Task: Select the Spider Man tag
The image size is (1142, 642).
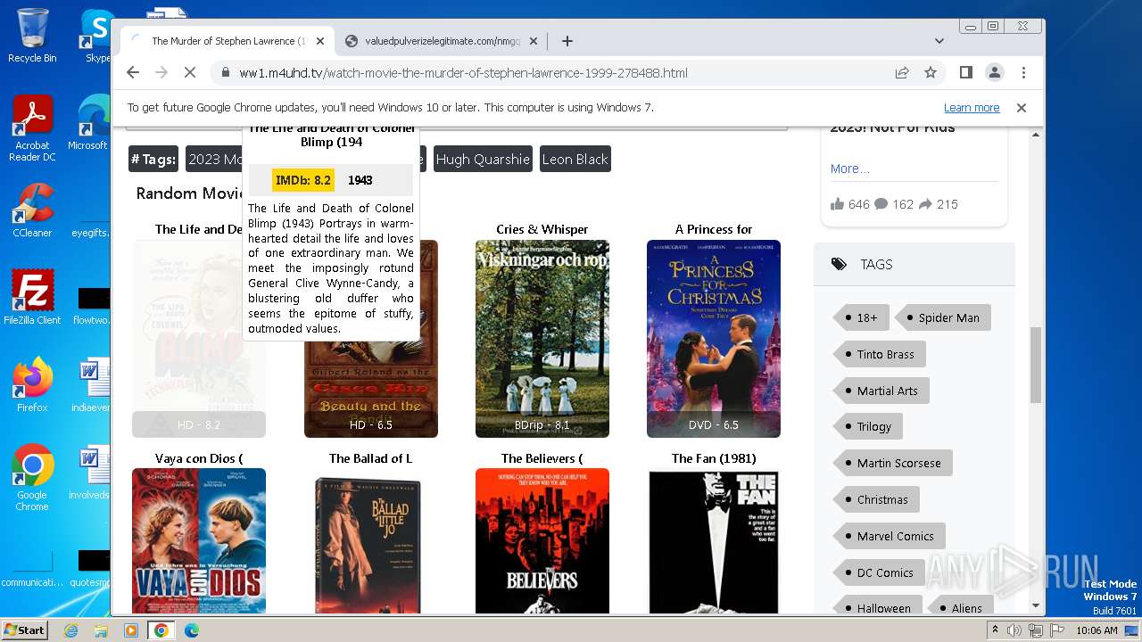Action: 943,317
